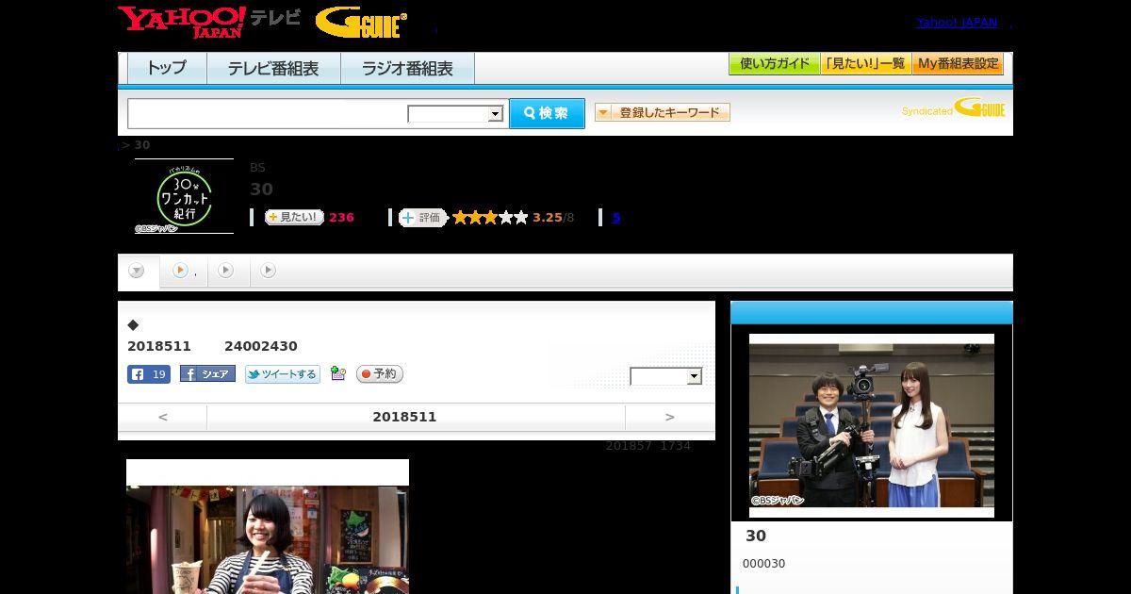Open the photo of woman holding noodles
Image resolution: width=1131 pixels, height=594 pixels.
268,526
